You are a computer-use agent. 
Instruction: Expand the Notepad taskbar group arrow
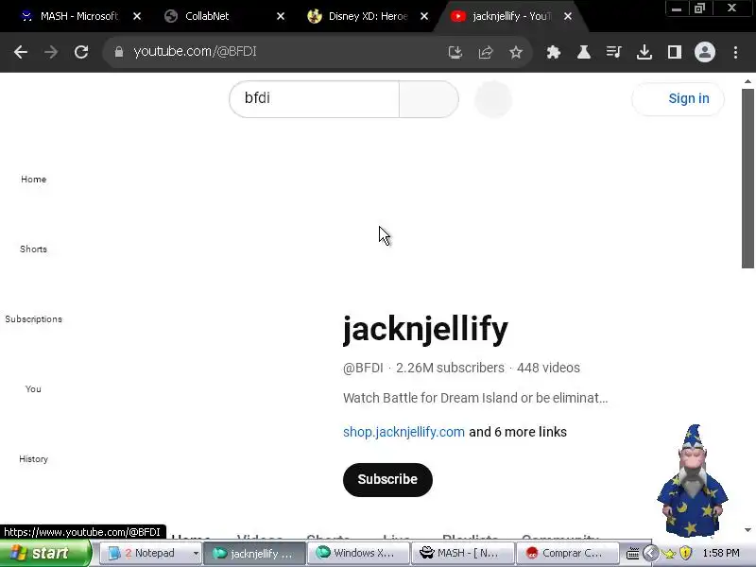click(x=196, y=554)
